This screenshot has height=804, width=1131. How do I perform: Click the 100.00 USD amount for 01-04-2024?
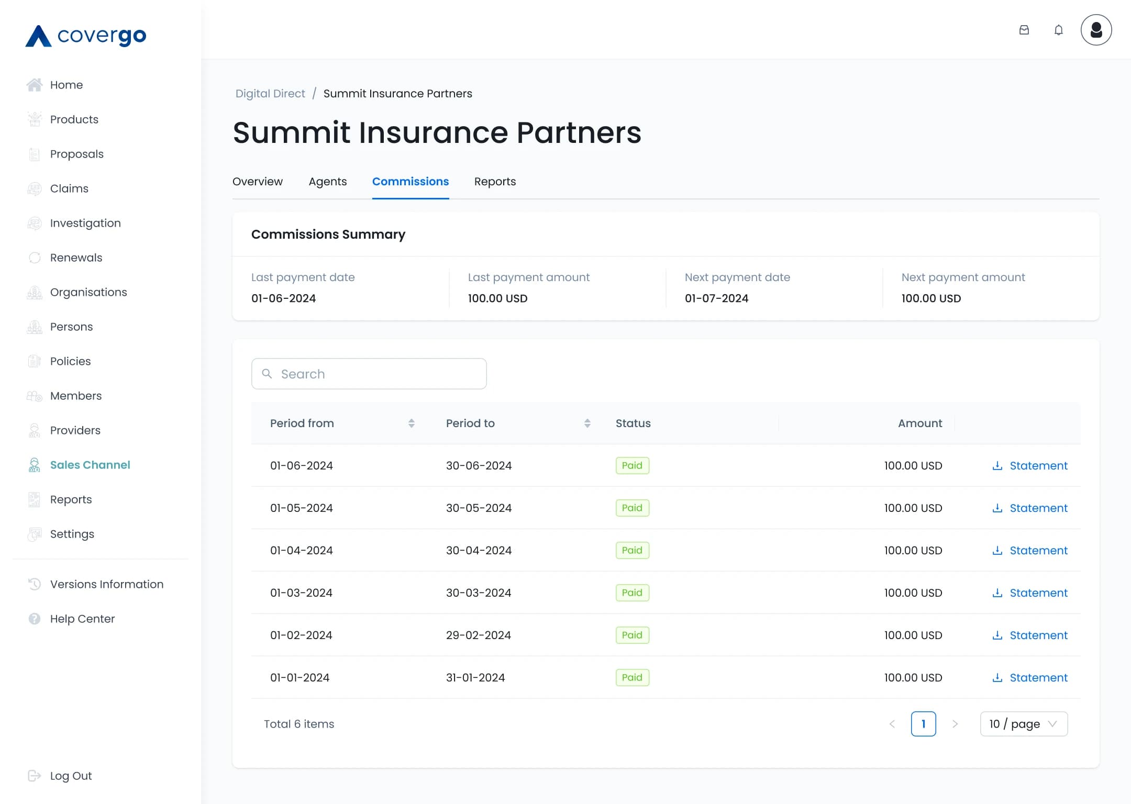point(913,550)
